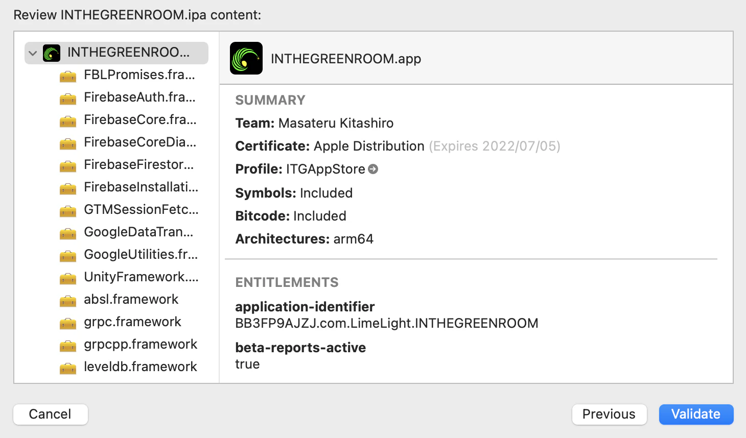Select the FirebaseInstallati... framework briefcase icon
746x438 pixels.
(68, 188)
